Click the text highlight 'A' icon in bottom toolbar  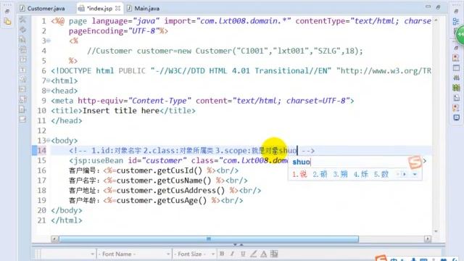pyautogui.click(x=264, y=254)
